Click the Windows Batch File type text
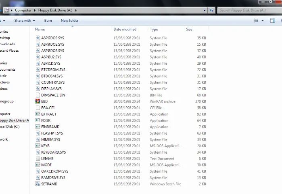 click(x=165, y=184)
